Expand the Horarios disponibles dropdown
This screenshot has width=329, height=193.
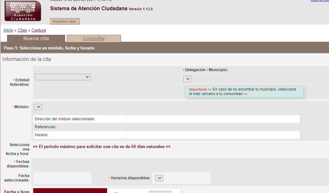point(159,178)
